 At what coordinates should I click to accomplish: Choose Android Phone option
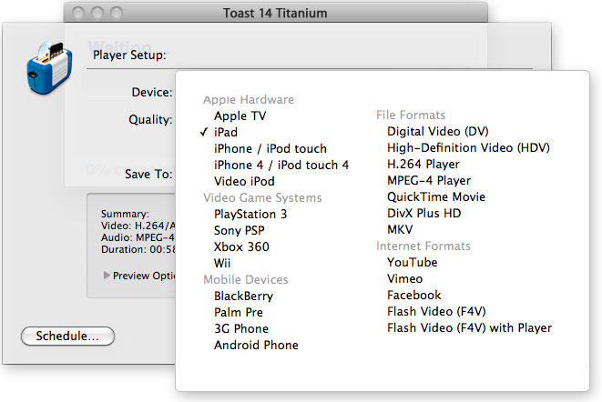256,345
